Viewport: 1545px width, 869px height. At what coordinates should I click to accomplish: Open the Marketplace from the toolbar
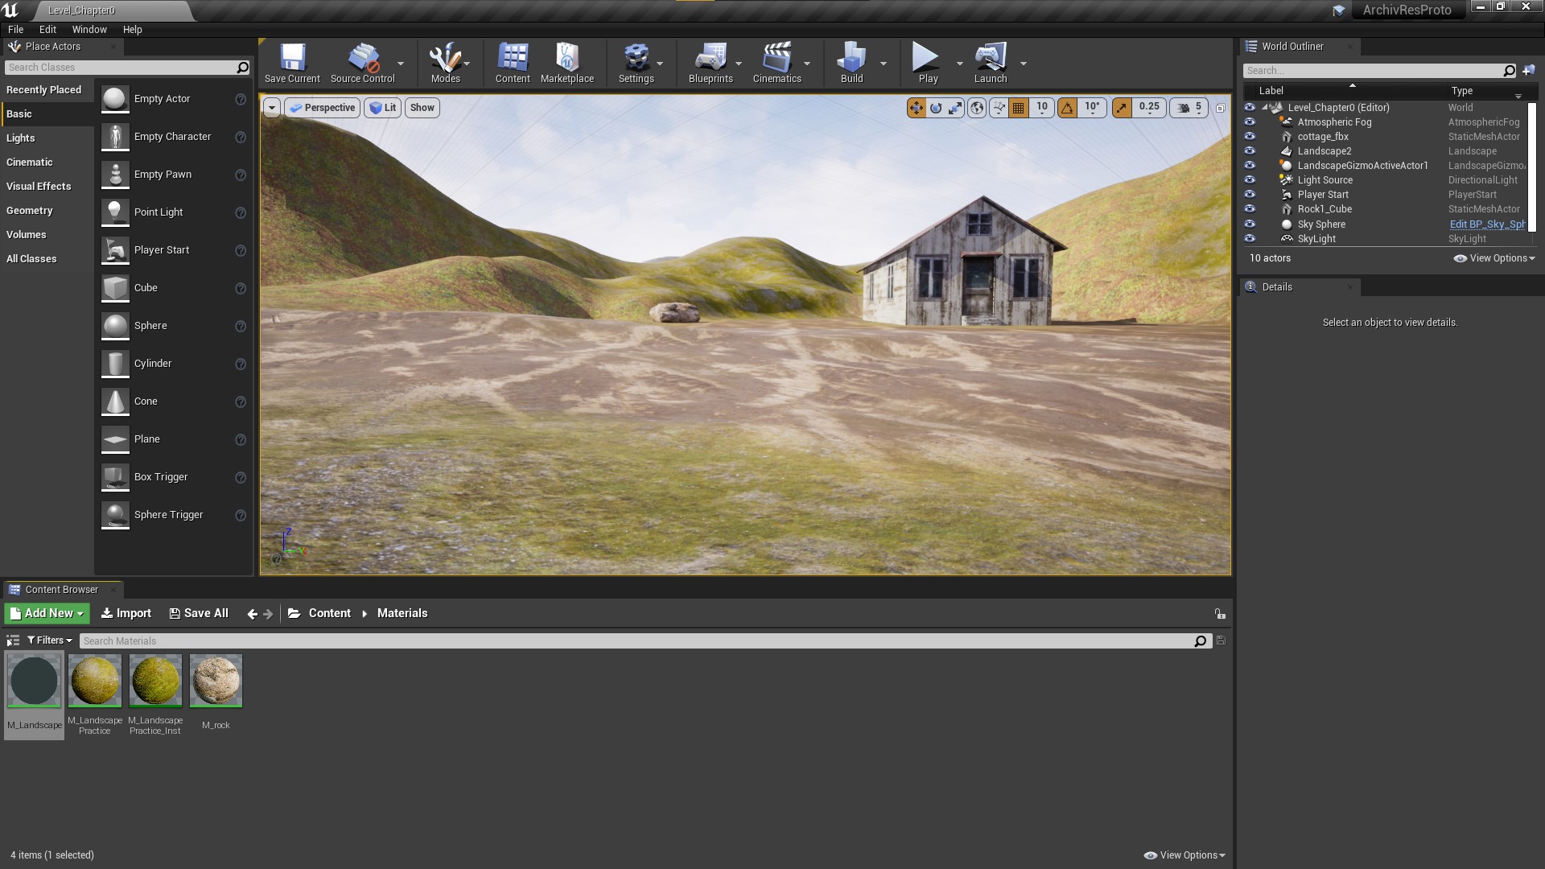[x=566, y=63]
